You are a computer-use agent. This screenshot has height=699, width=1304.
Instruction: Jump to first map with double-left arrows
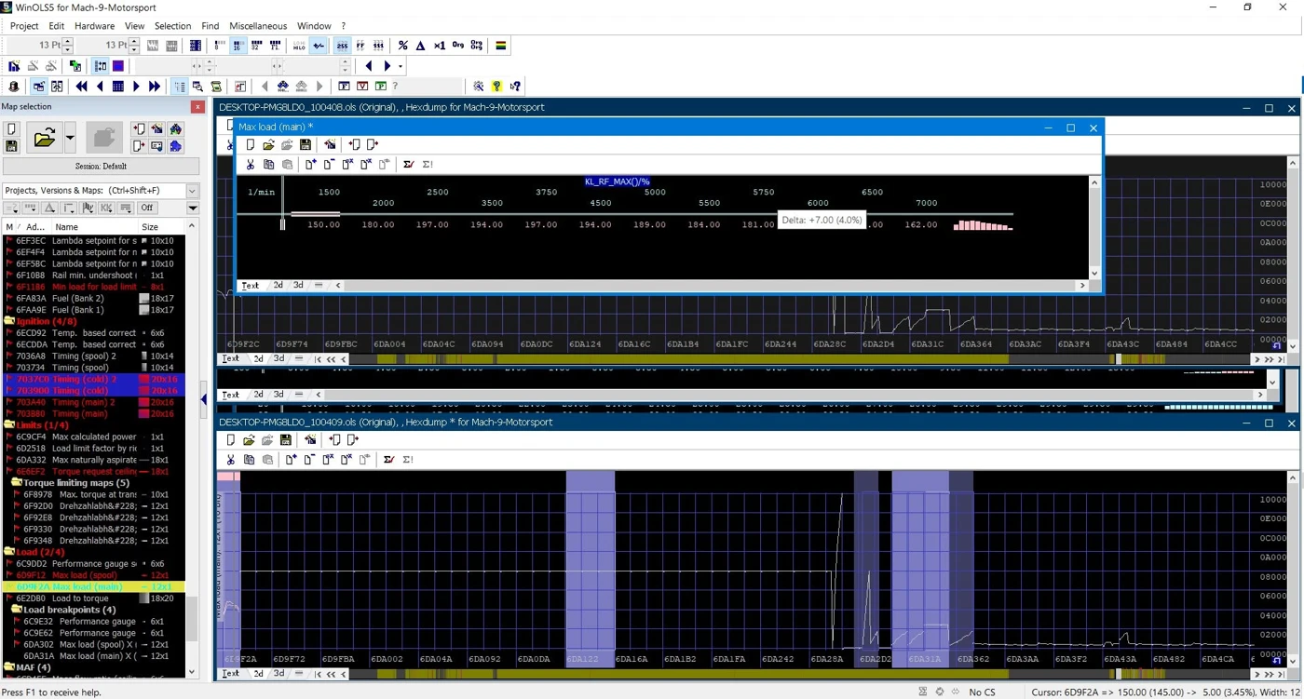click(x=81, y=87)
